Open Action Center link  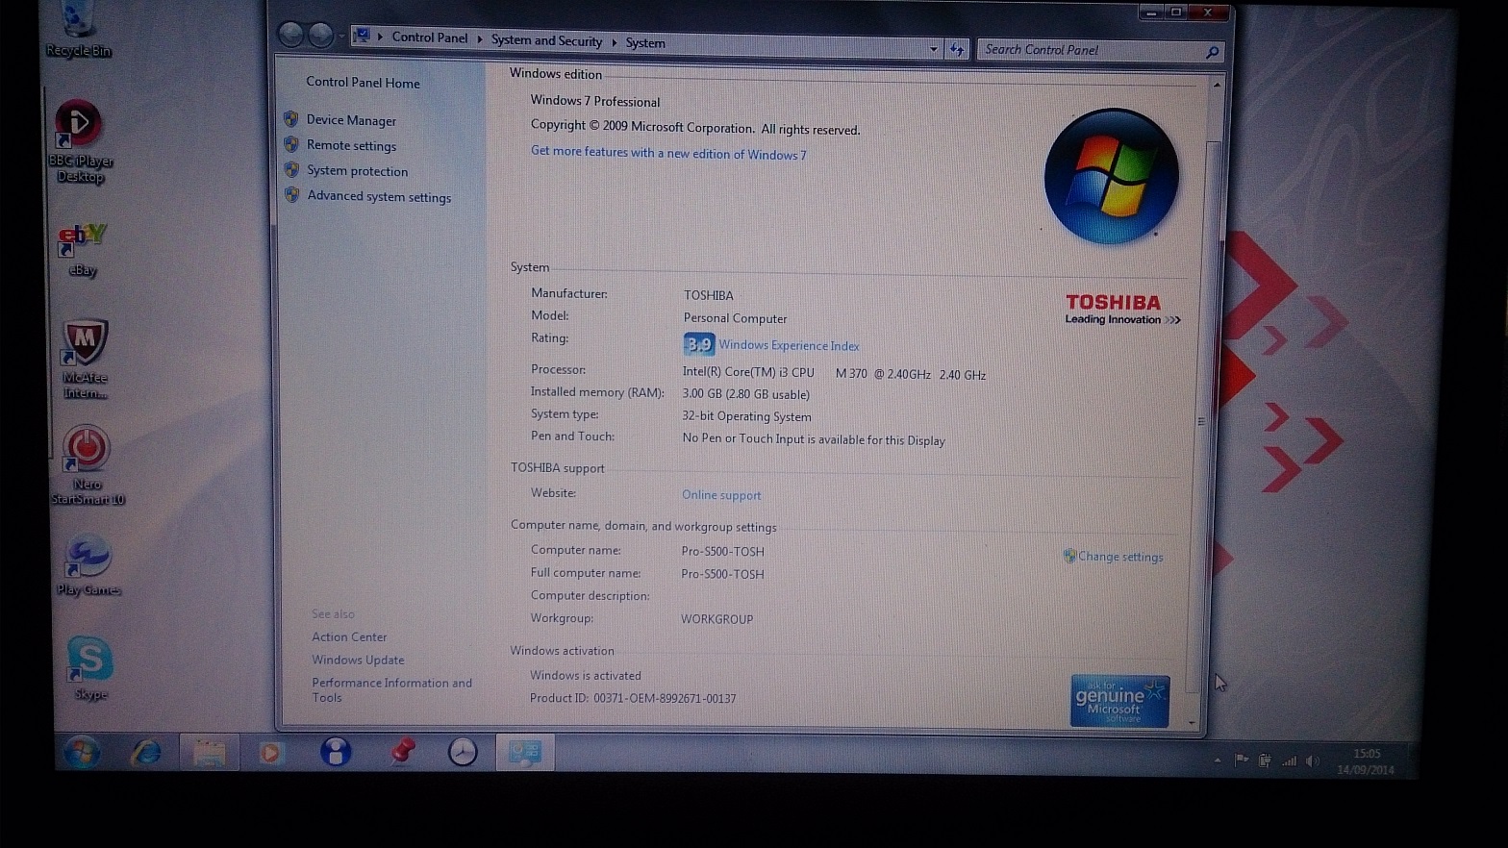tap(349, 636)
